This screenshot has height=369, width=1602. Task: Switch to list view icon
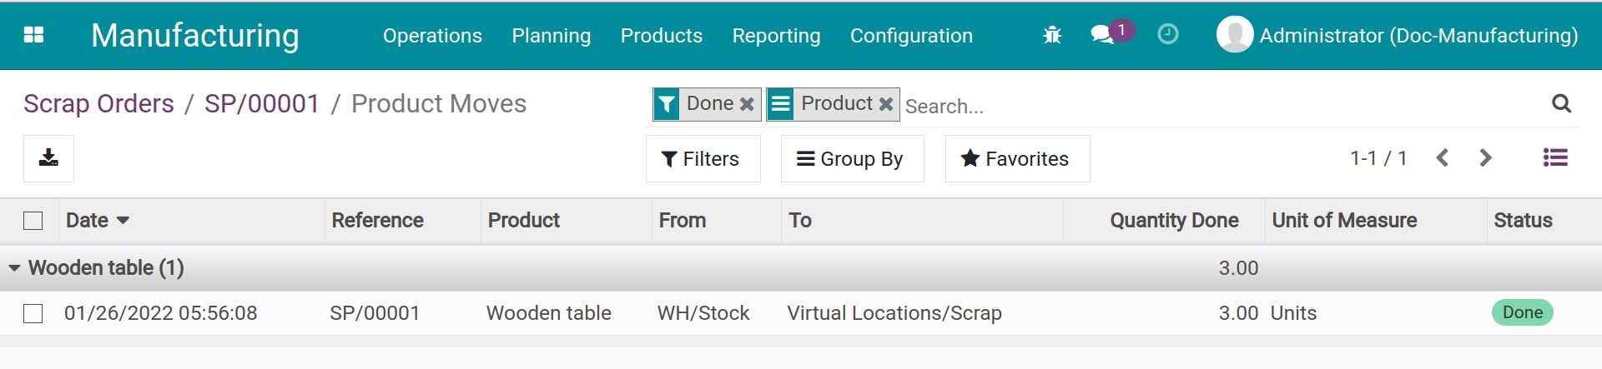click(1555, 158)
